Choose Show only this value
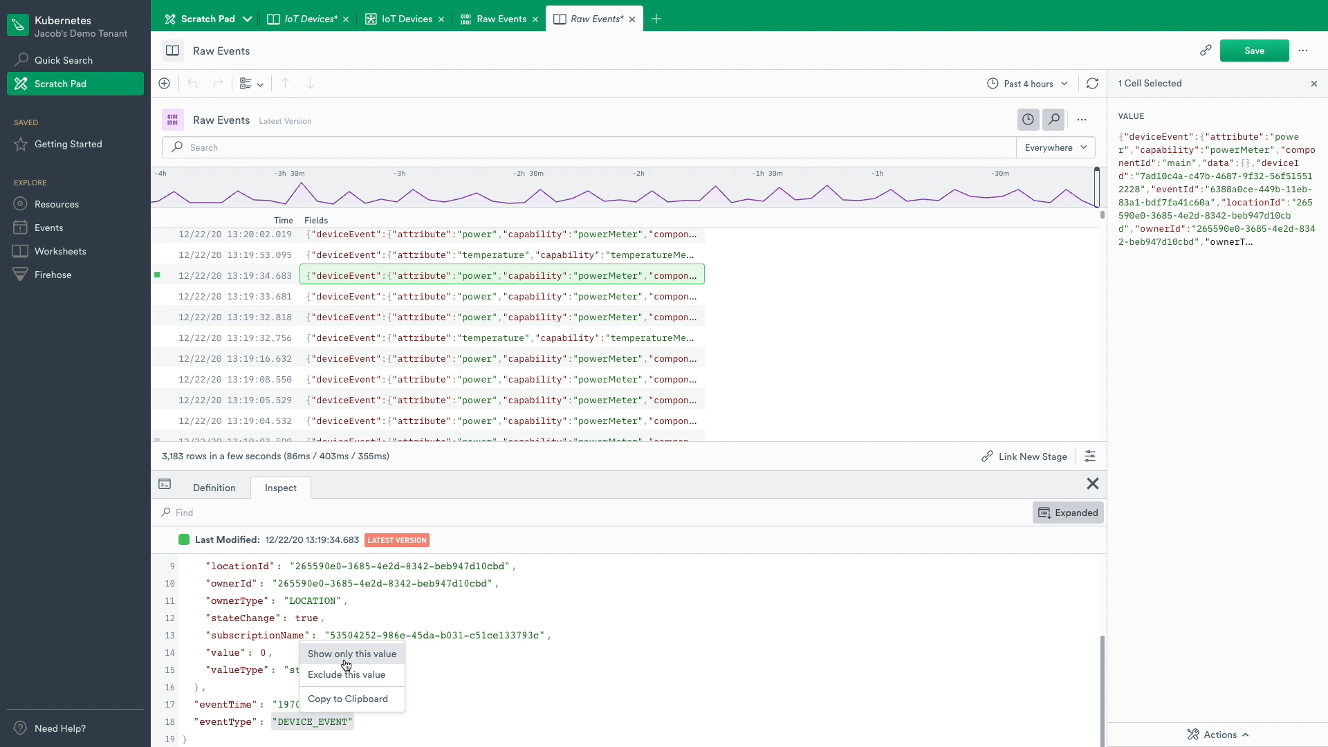 pyautogui.click(x=352, y=654)
